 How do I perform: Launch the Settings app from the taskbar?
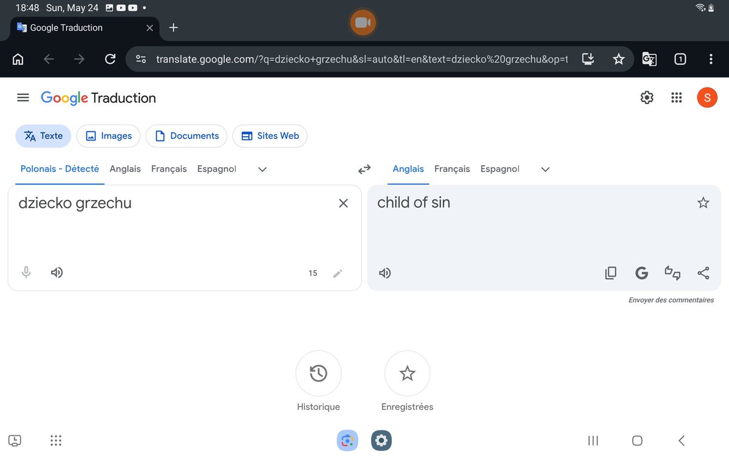point(382,440)
